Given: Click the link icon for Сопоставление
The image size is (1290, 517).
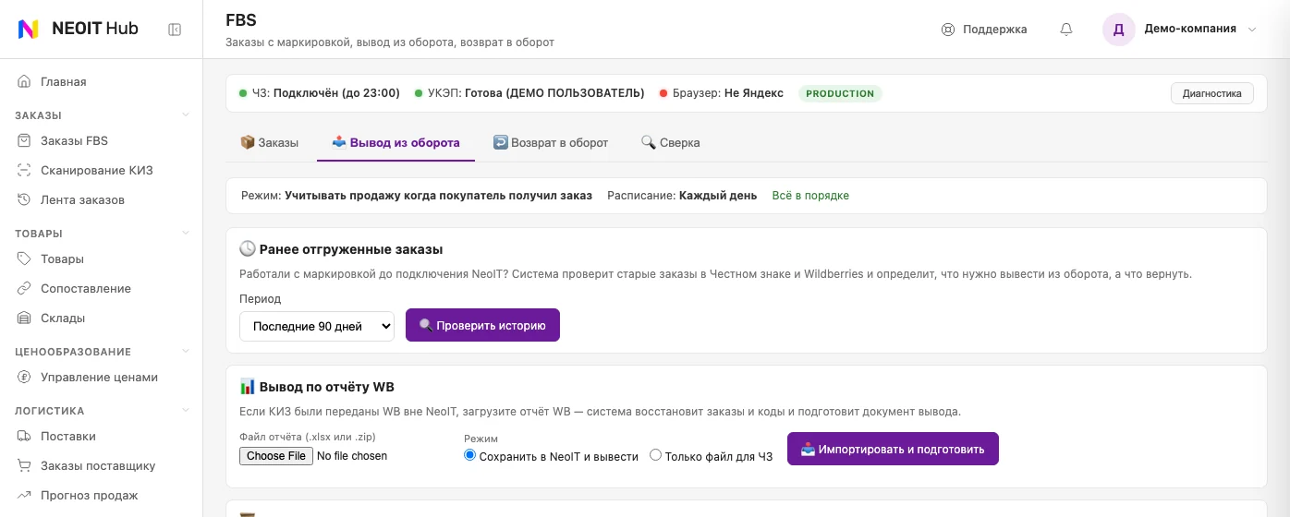Looking at the screenshot, I should point(24,288).
